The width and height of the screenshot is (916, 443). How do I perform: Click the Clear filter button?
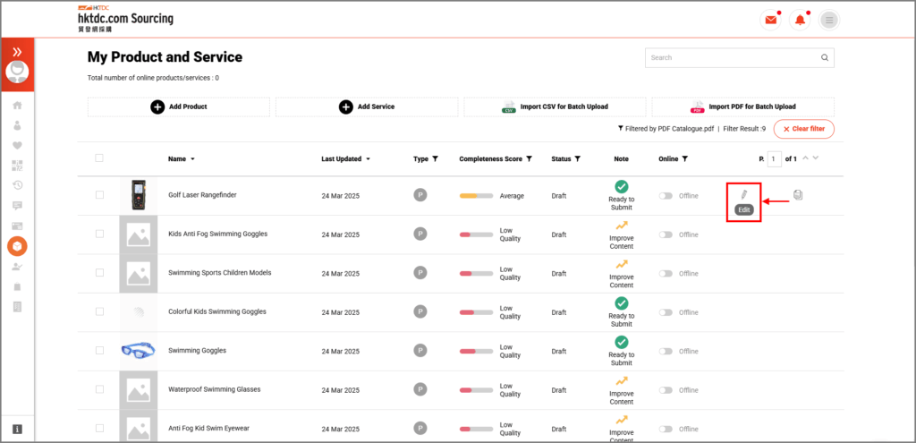[803, 129]
